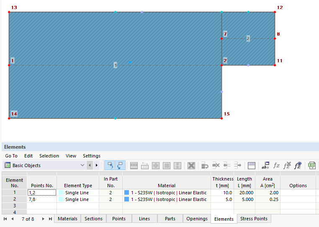Go to the next table page arrow

[x=43, y=219]
